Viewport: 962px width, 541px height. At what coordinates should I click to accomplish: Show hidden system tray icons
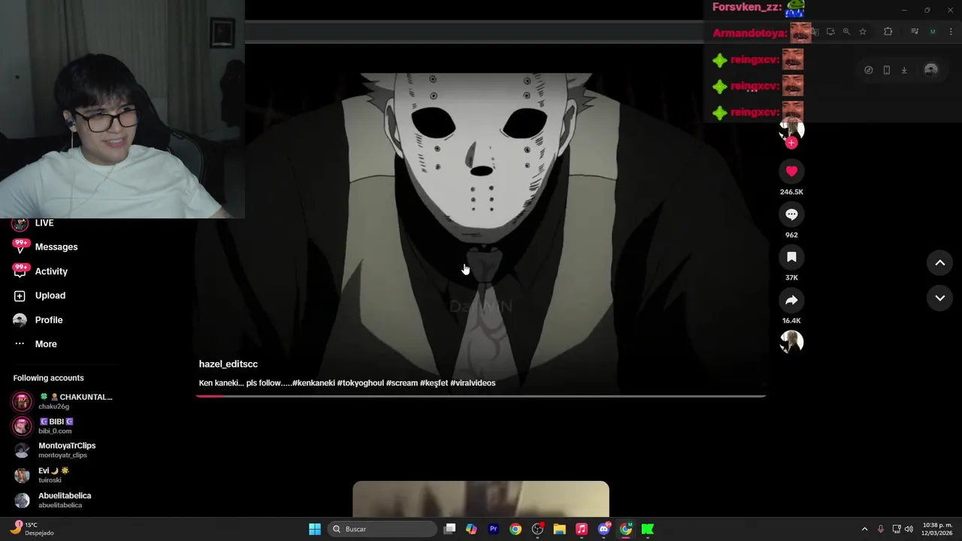click(x=864, y=529)
